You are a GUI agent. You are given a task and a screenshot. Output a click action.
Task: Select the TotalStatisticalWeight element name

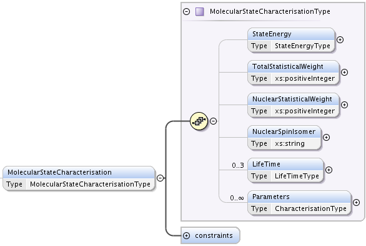coord(287,66)
